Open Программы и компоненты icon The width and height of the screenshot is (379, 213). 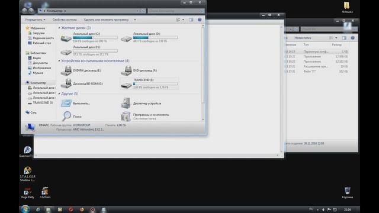pos(126,117)
